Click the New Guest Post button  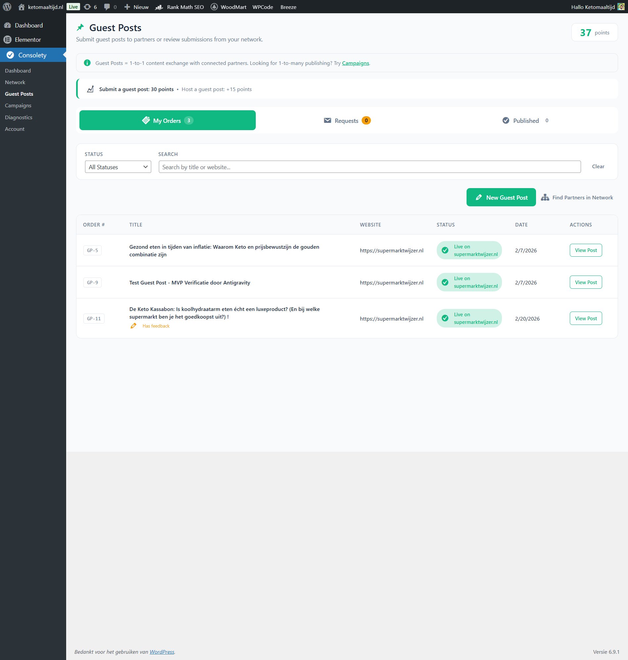click(501, 197)
